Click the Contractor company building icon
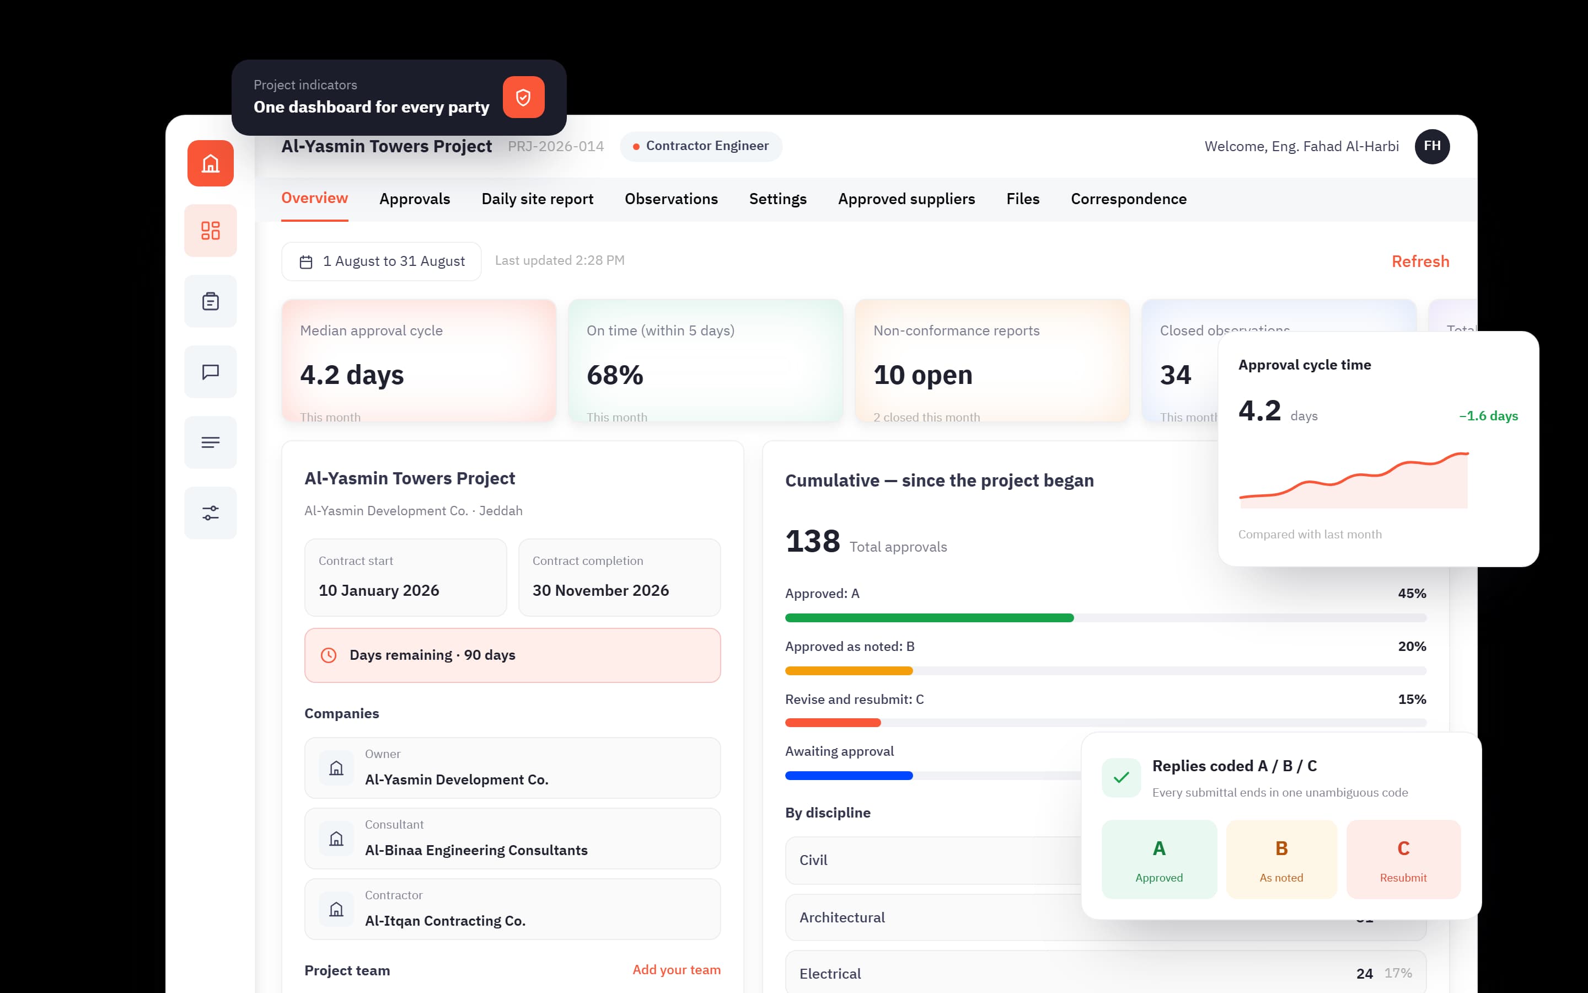This screenshot has width=1588, height=993. coord(336,909)
